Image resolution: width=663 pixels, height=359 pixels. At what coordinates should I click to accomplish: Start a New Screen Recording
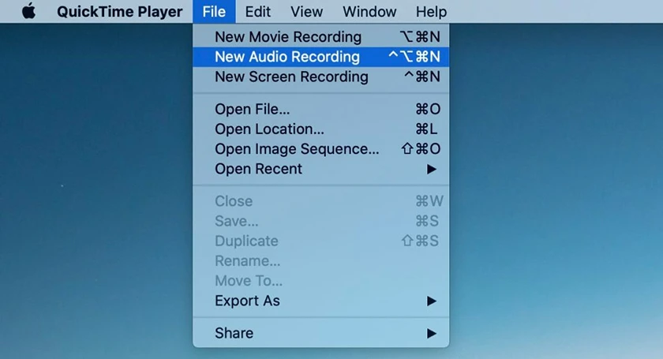(x=321, y=77)
